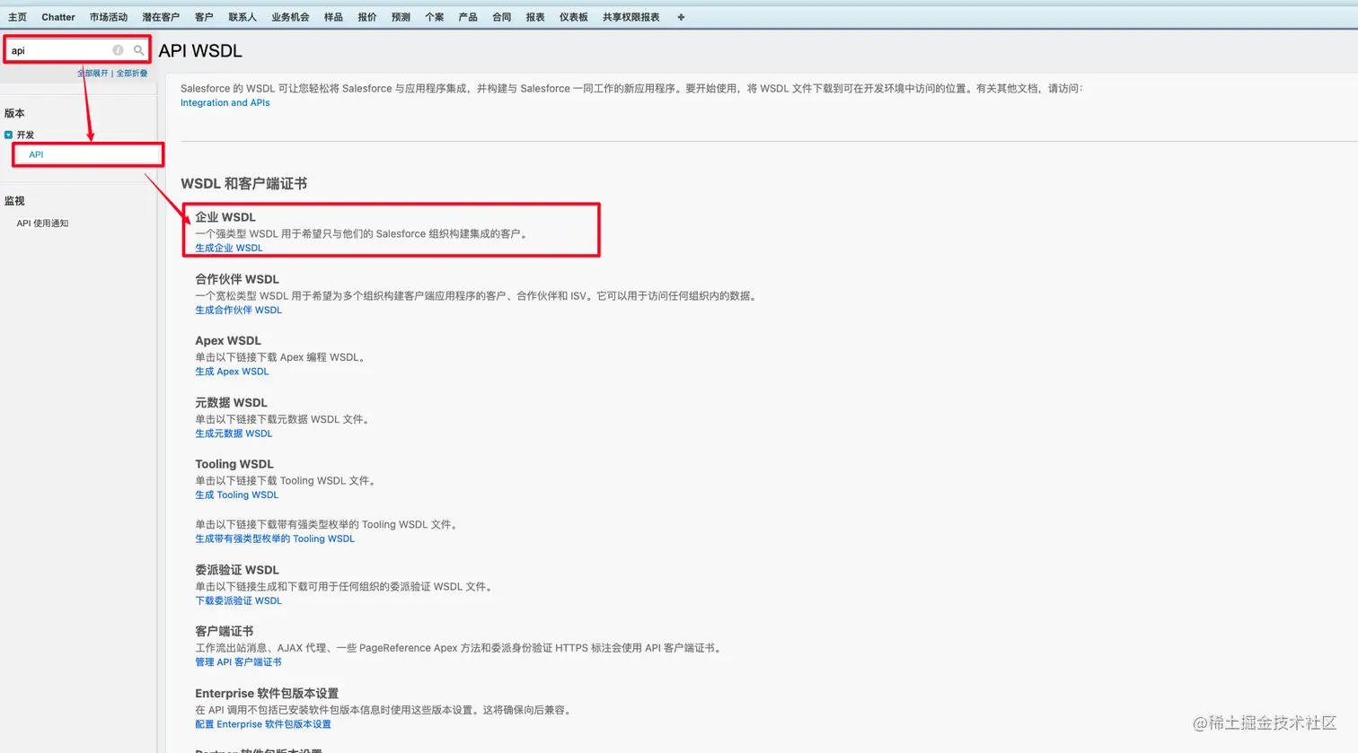Click the 企业 WSDL heading
The height and width of the screenshot is (753, 1358).
[x=225, y=217]
